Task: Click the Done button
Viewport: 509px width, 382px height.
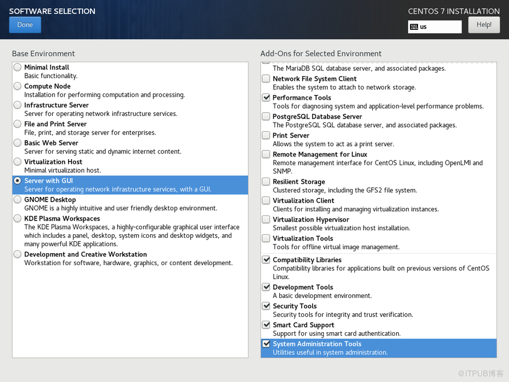Action: [x=25, y=25]
